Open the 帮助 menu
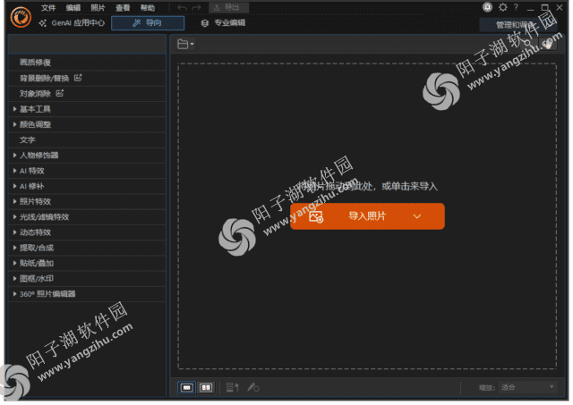This screenshot has height=405, width=573. click(x=147, y=8)
